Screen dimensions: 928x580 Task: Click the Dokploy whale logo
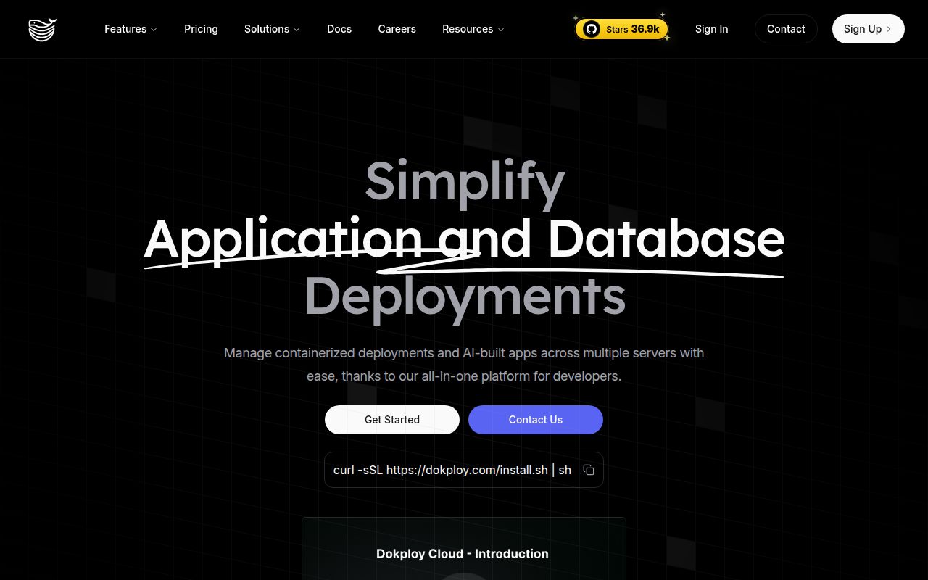pos(43,29)
